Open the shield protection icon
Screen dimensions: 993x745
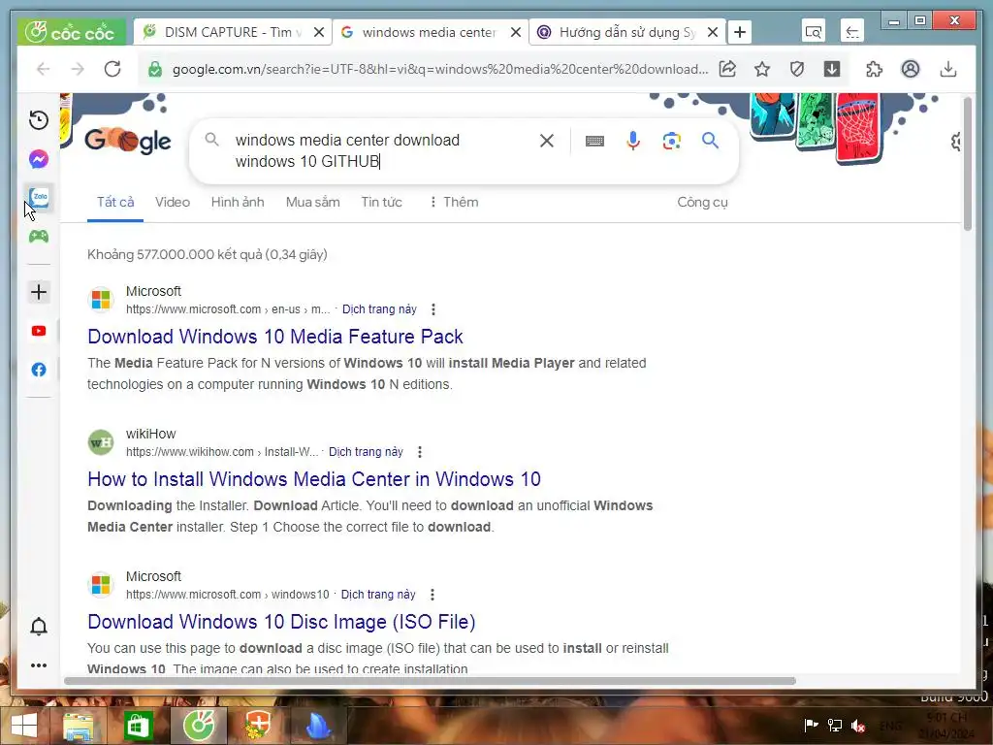coord(797,69)
